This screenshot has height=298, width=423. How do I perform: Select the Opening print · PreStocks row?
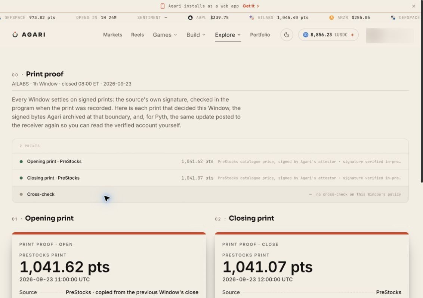click(210, 162)
